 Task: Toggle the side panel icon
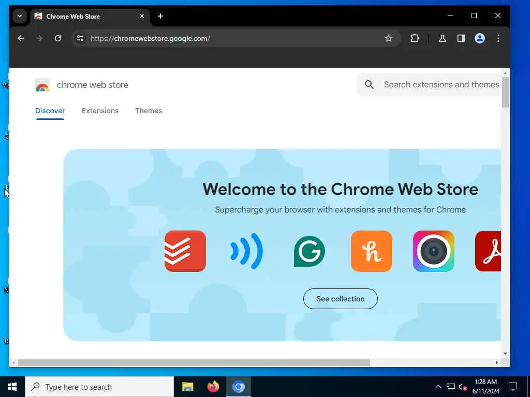click(461, 38)
